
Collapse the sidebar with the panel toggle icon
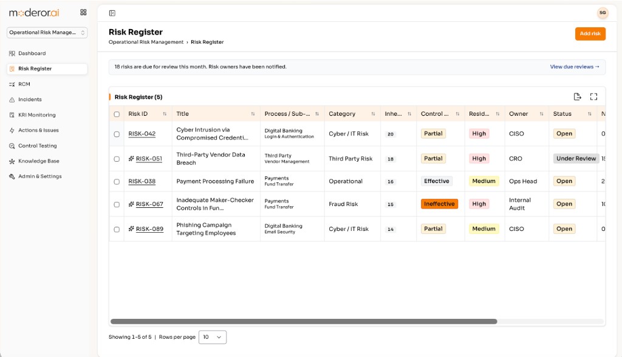112,13
